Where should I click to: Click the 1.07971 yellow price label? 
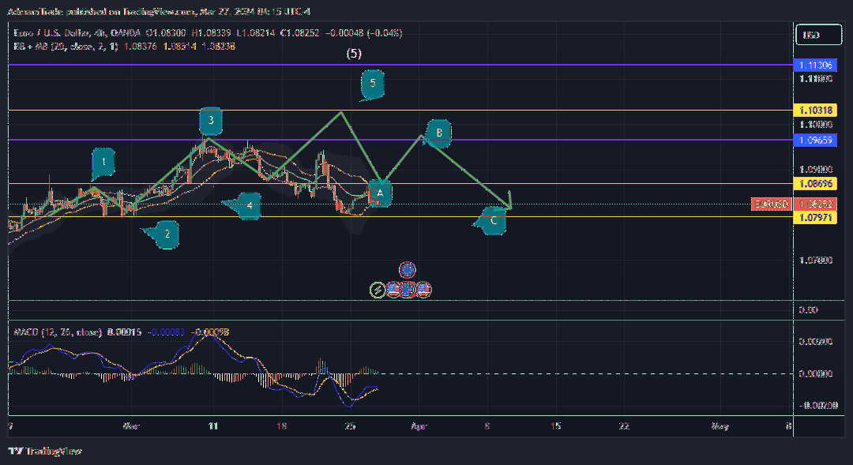coord(815,218)
